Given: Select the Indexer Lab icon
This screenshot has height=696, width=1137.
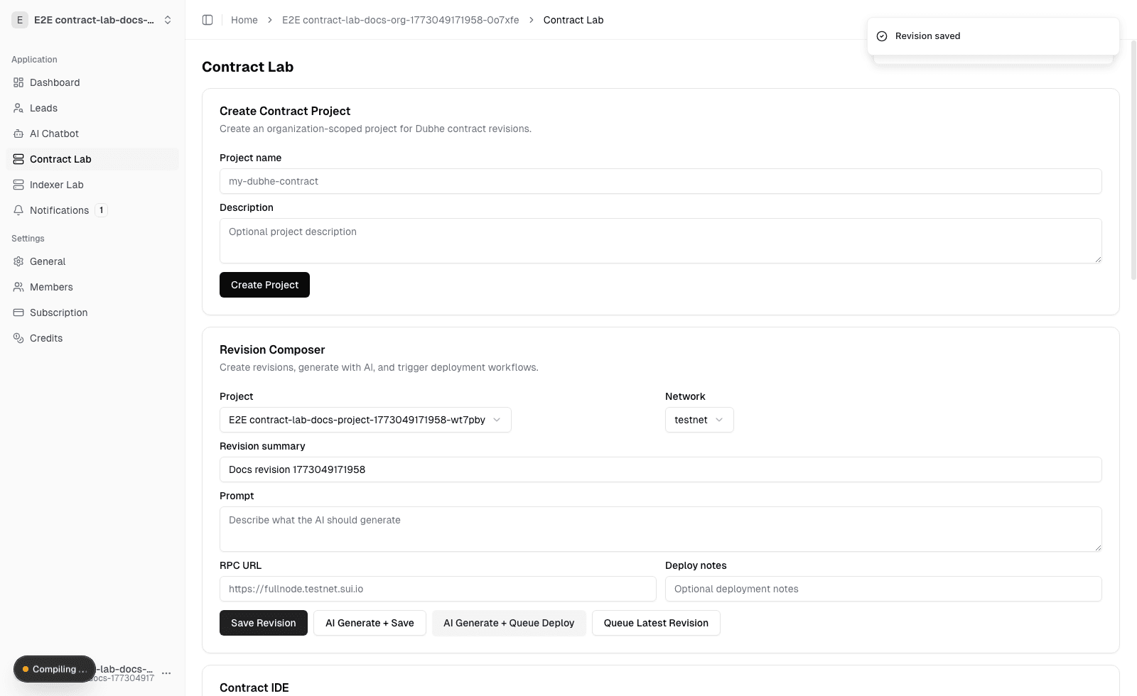Looking at the screenshot, I should pos(18,185).
